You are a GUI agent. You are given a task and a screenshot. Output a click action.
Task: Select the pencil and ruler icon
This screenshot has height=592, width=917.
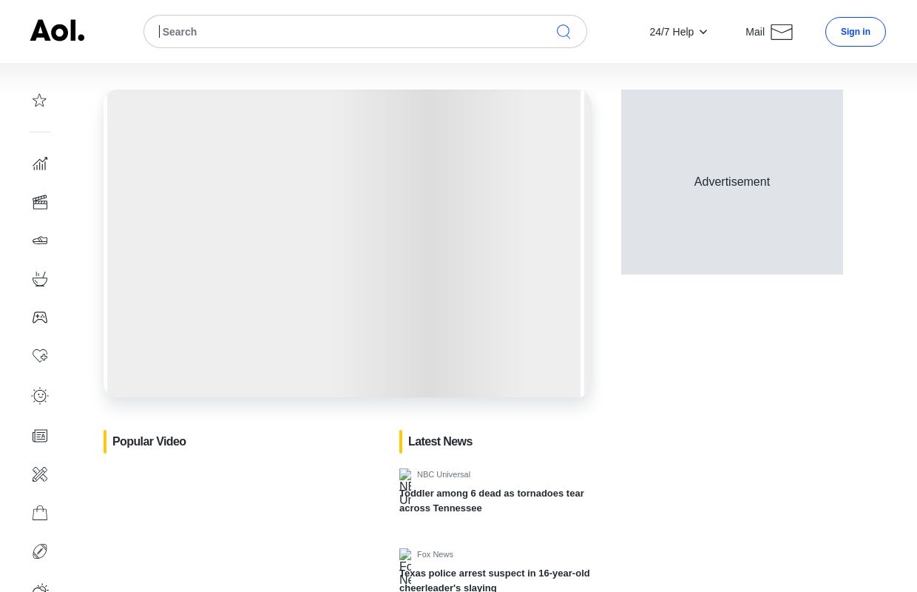tap(40, 474)
